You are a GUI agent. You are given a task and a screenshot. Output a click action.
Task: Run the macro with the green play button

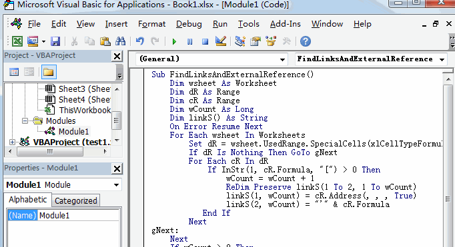174,42
